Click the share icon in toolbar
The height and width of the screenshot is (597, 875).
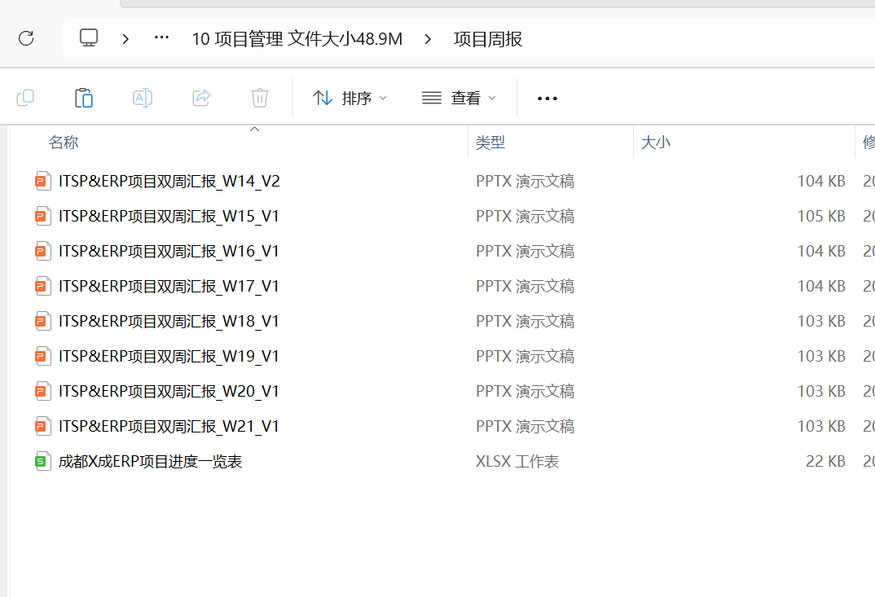[201, 98]
